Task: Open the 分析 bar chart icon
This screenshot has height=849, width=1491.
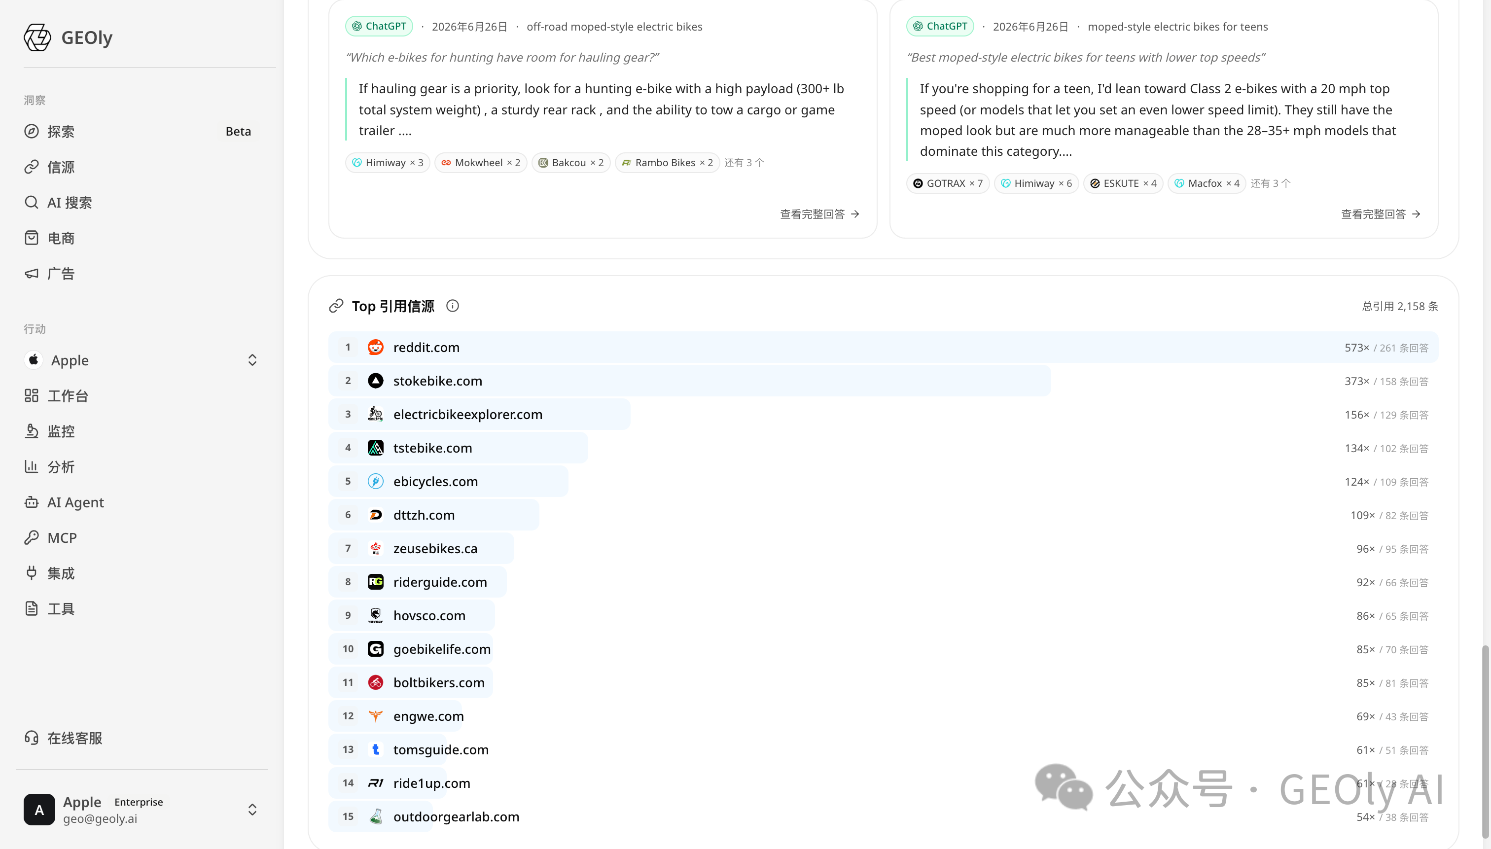Action: pos(32,466)
